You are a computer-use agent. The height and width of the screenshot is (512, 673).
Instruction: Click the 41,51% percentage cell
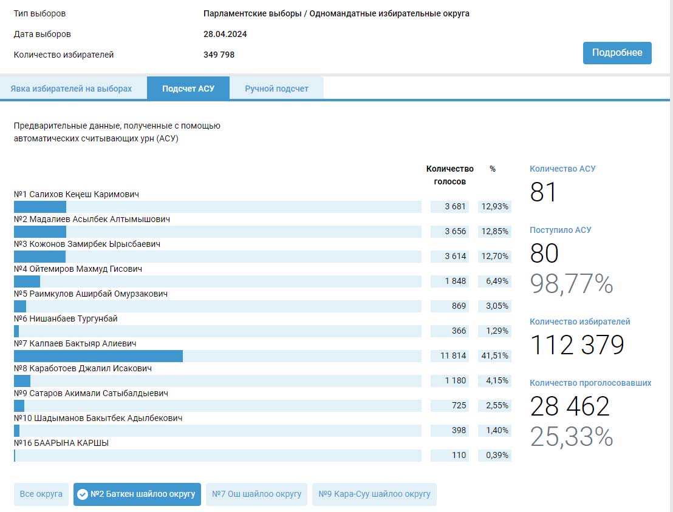pyautogui.click(x=494, y=356)
